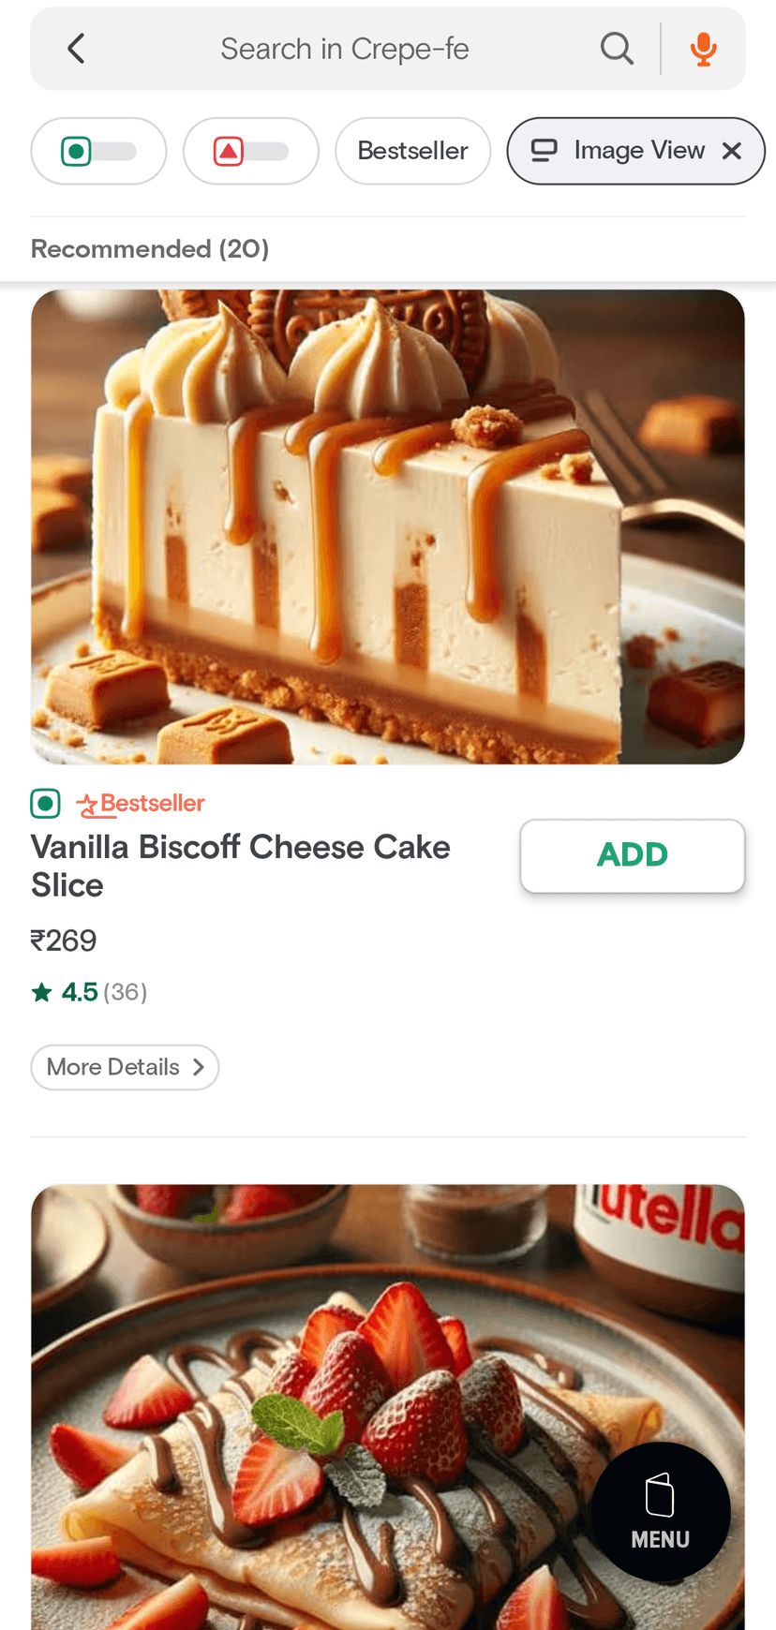Open the Recommended (20) section header

click(150, 249)
